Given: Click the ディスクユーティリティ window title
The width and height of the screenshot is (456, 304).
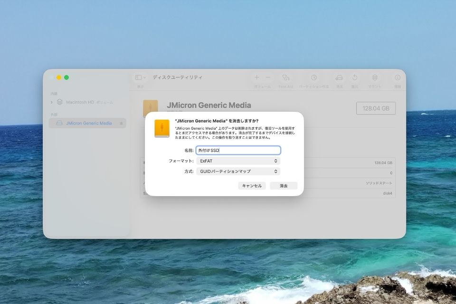Looking at the screenshot, I should coord(177,77).
